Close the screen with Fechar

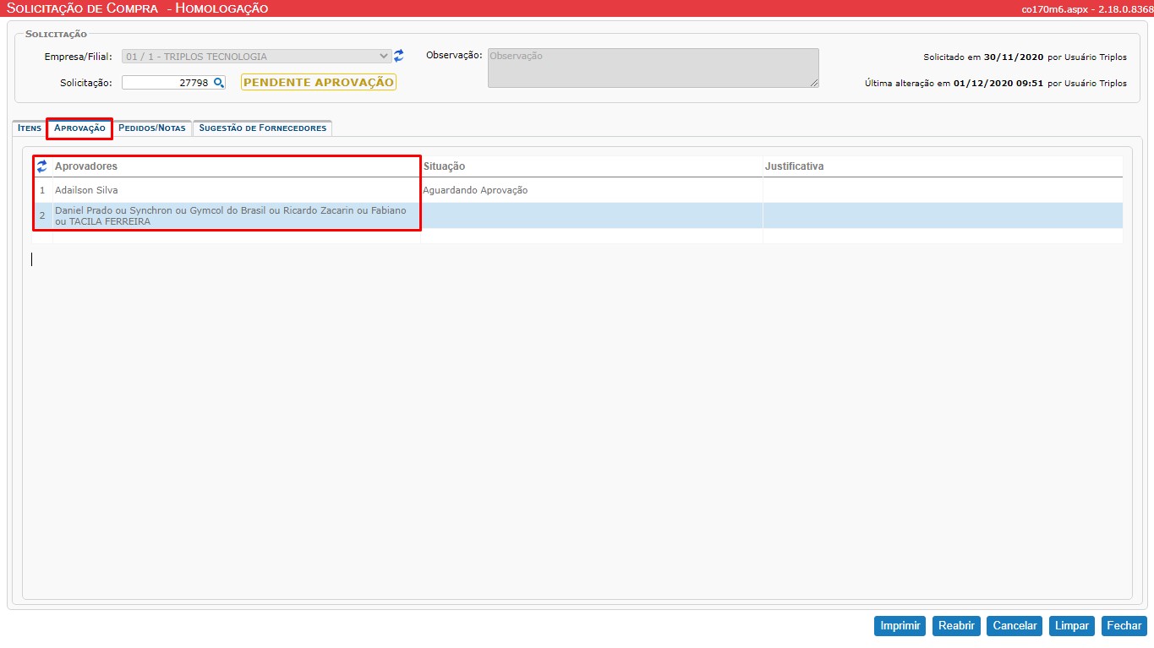(1124, 626)
